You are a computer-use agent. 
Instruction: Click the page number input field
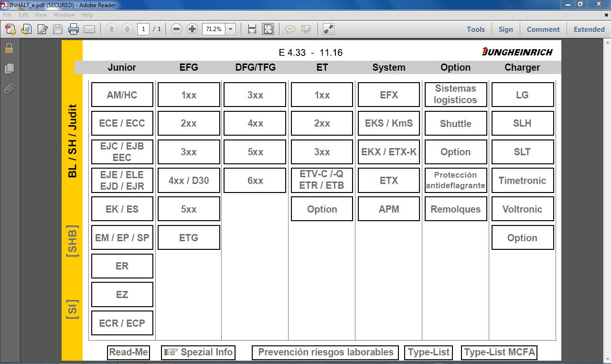pyautogui.click(x=143, y=29)
